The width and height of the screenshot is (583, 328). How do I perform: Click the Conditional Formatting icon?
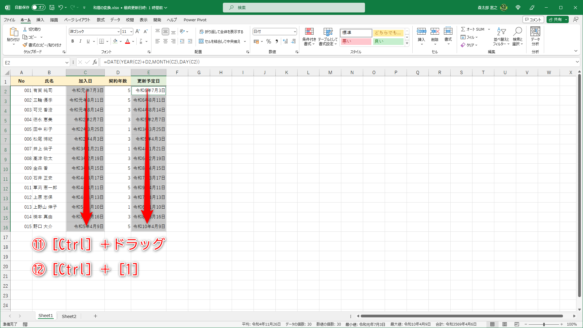tap(309, 32)
